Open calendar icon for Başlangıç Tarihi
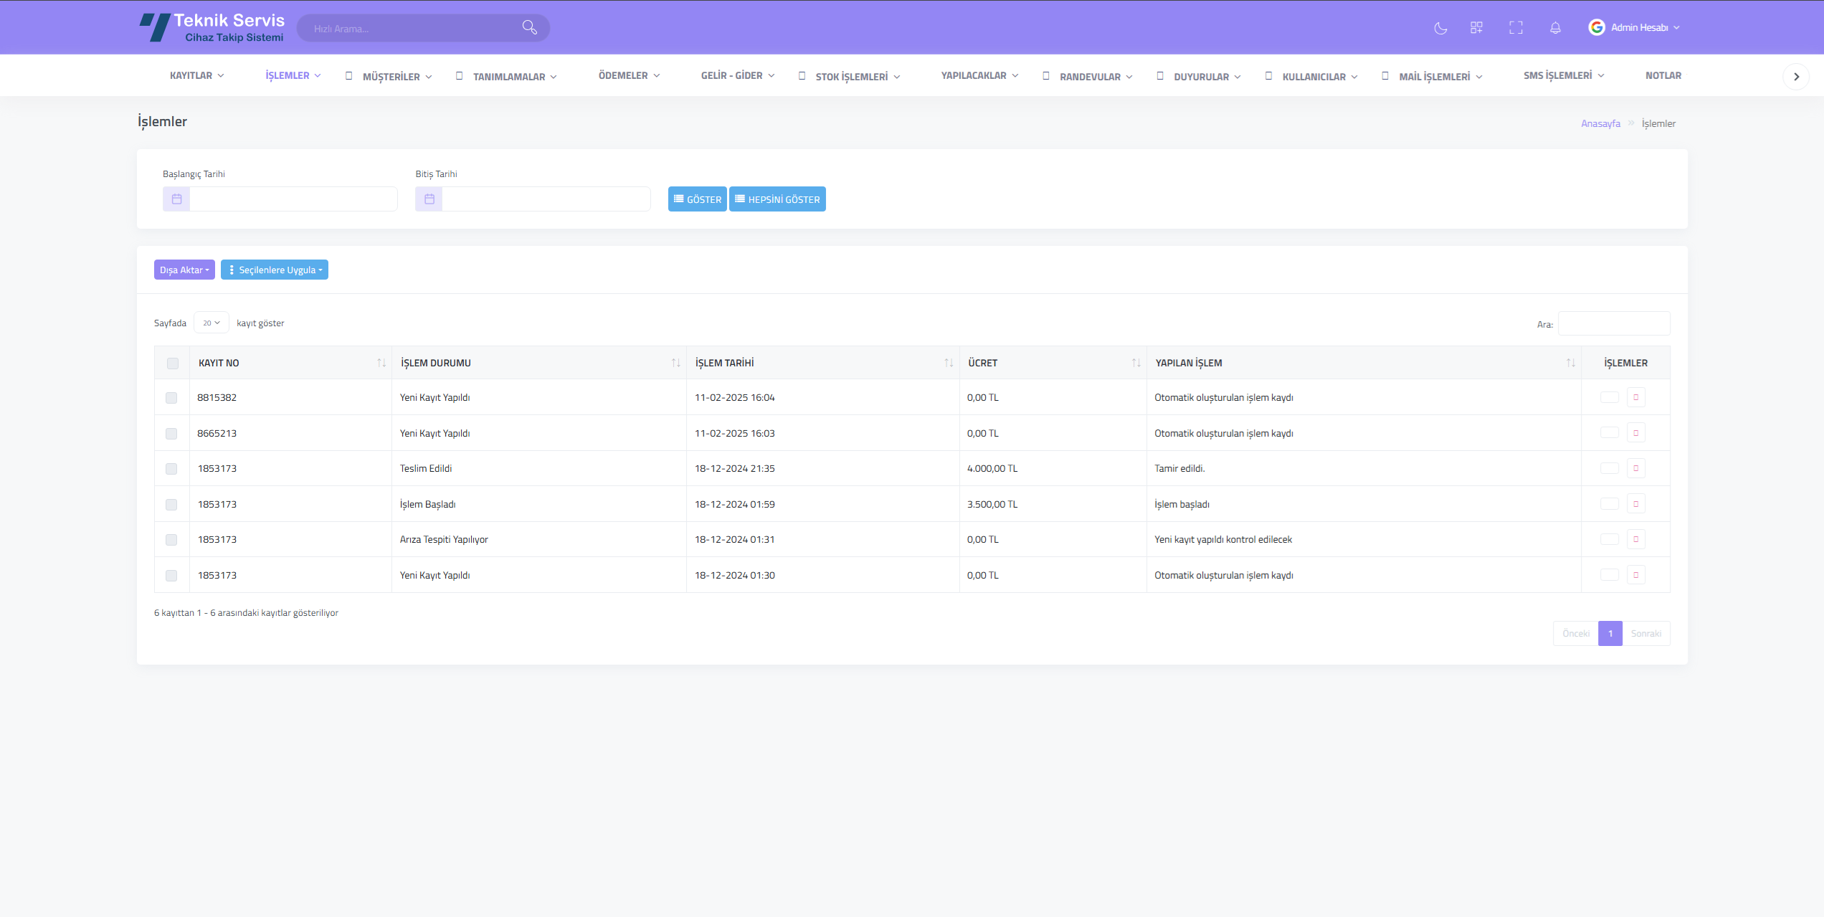 [176, 199]
